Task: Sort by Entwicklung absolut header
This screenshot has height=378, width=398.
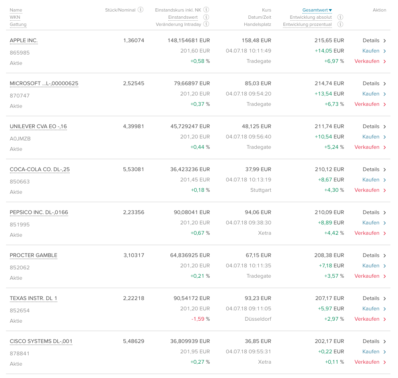Action: (x=311, y=17)
